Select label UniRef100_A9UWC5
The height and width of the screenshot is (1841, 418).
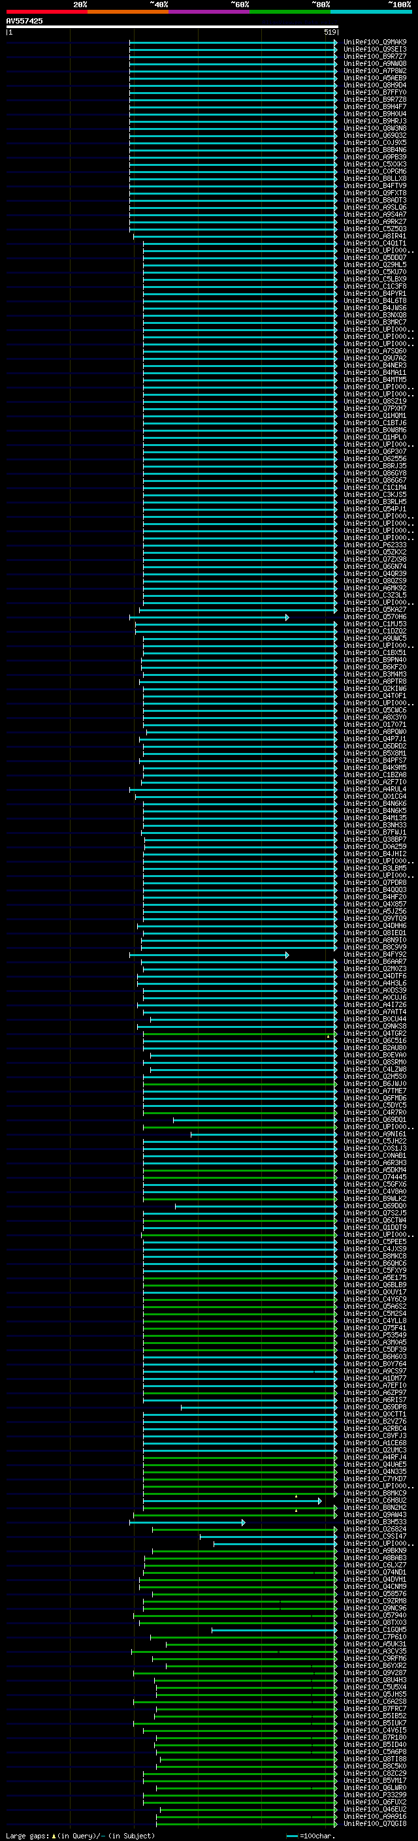374,638
